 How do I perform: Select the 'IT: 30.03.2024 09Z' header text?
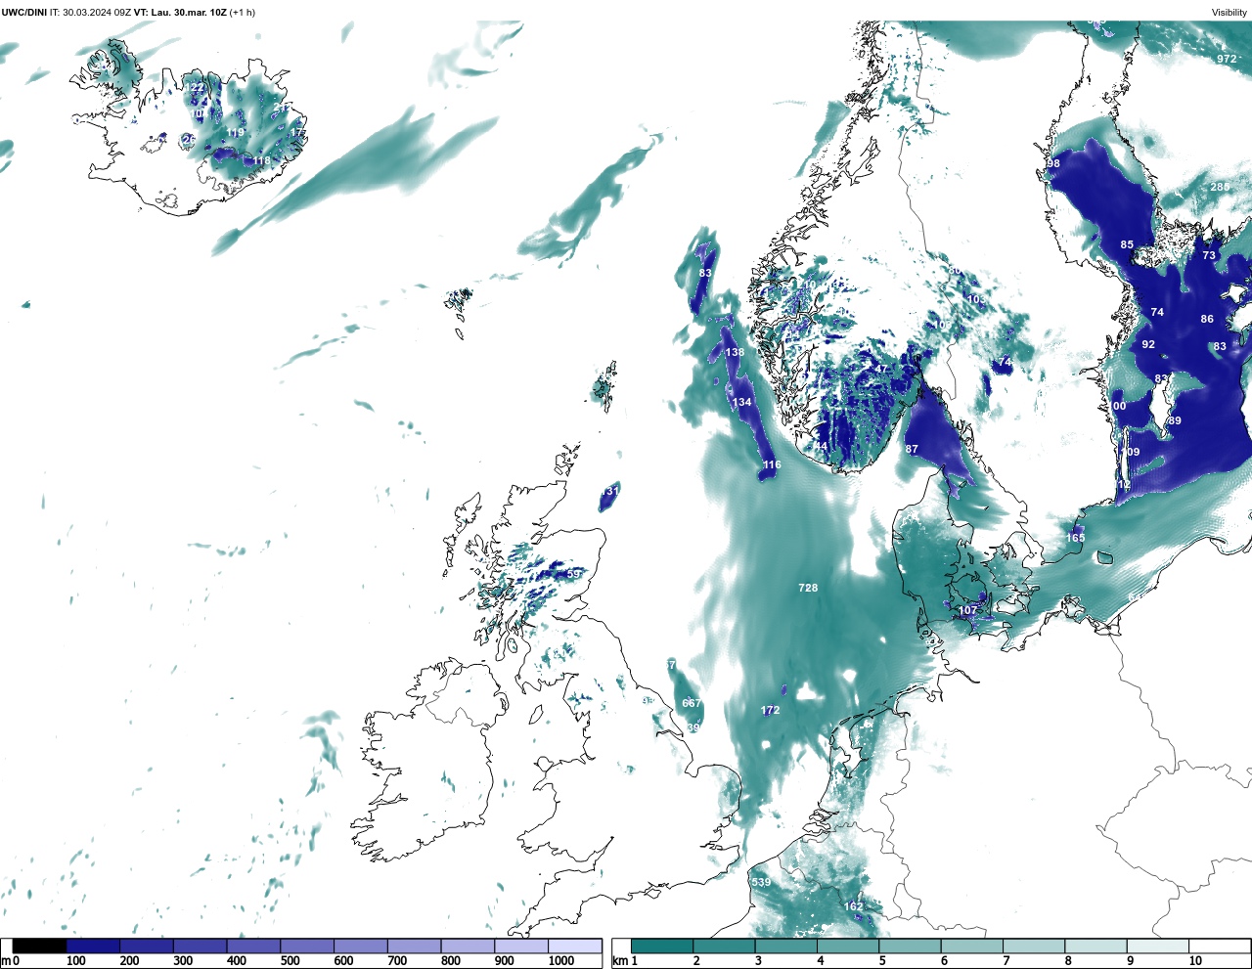(90, 12)
